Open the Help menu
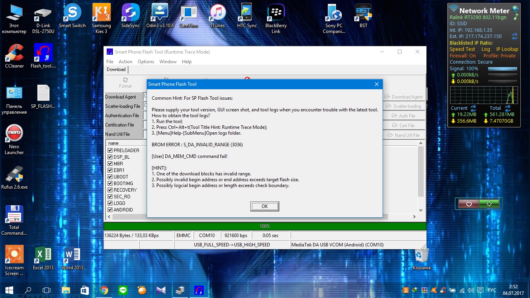Viewport: 530px width, 298px height. [x=187, y=62]
